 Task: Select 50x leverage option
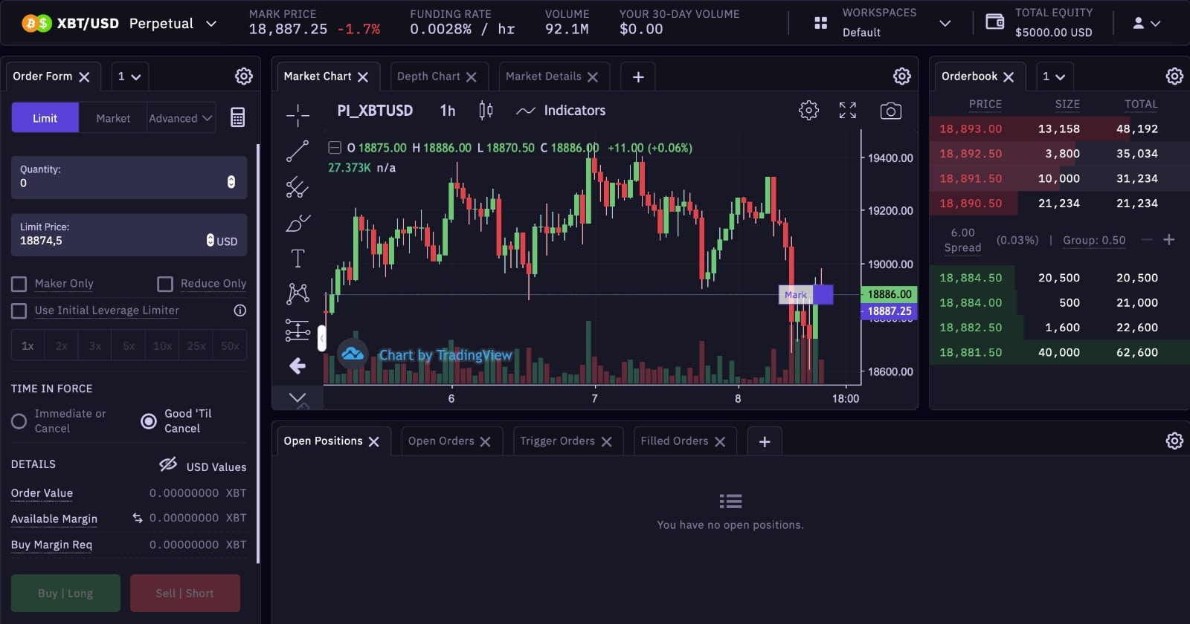[x=231, y=345]
